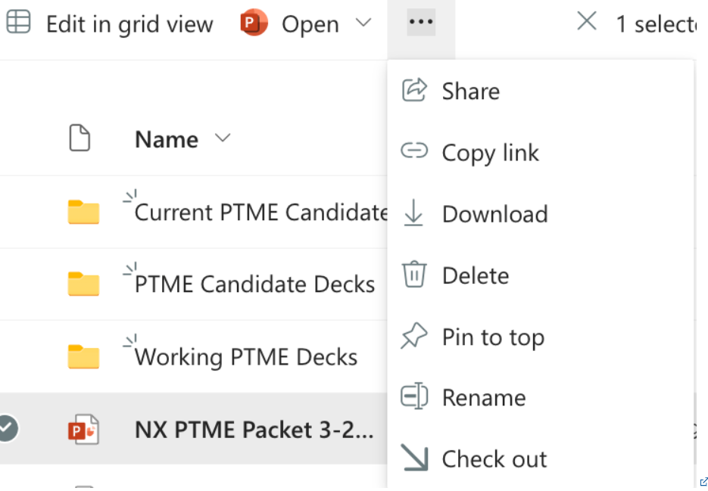This screenshot has height=491, width=708.
Task: Click the Share arrow icon
Action: click(x=414, y=90)
